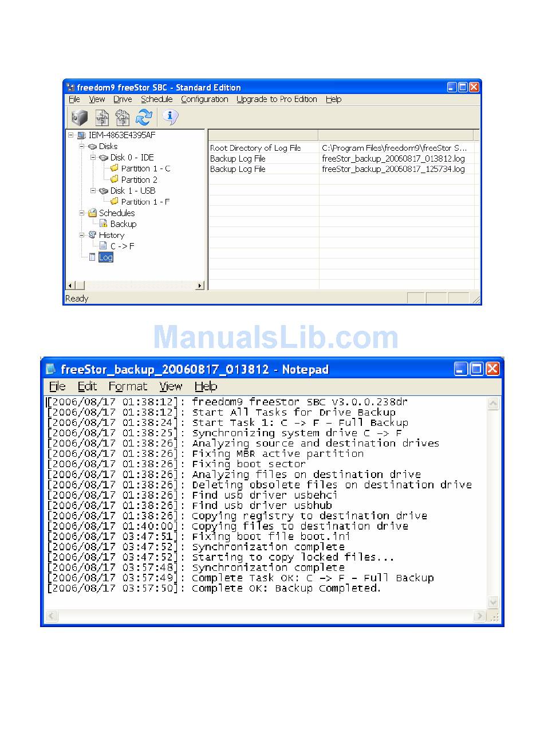Collapse the IBM-4863E4395AF root node
Screen dimensions: 544x736
click(70, 135)
